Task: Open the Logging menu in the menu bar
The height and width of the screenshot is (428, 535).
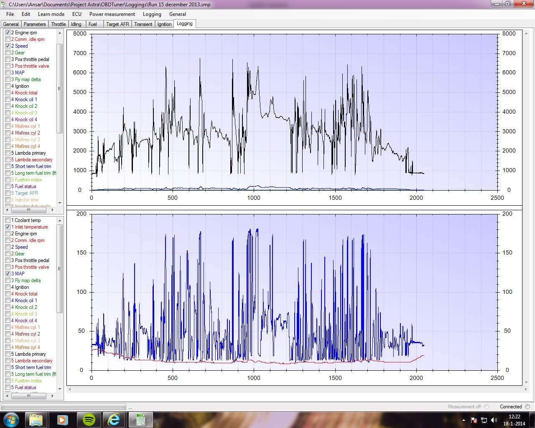Action: coord(152,14)
